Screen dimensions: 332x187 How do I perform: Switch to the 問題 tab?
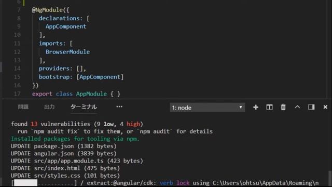pos(23,107)
